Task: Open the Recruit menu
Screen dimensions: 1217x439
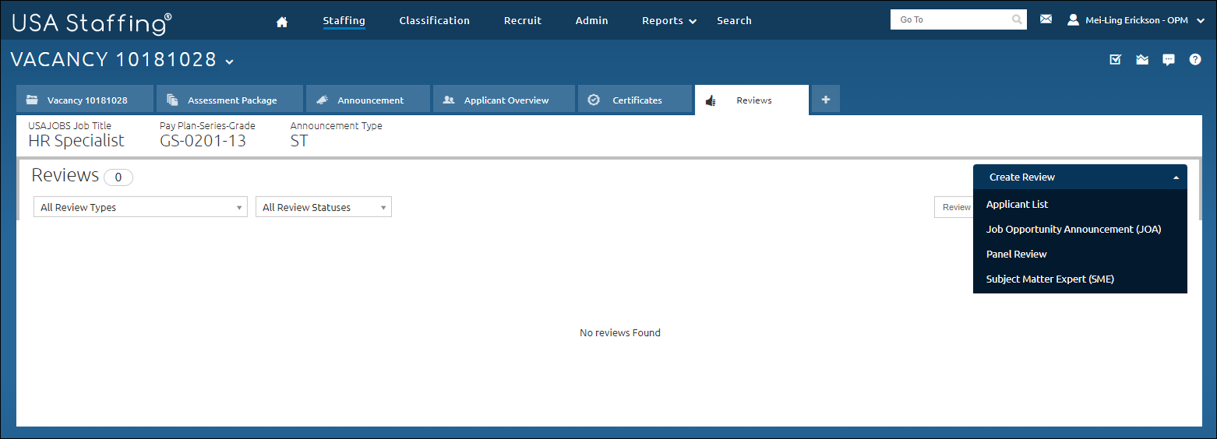Action: [x=523, y=20]
